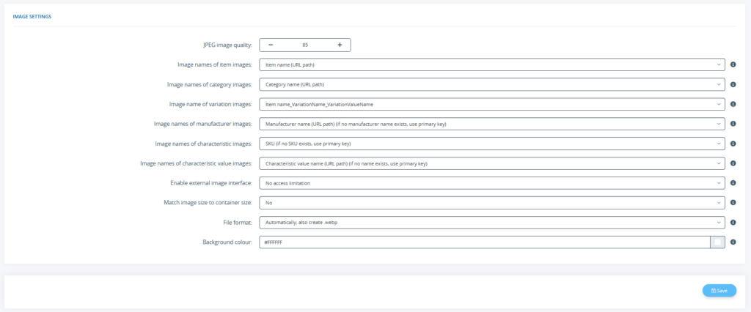Open the manufacturer images naming dropdown

492,124
